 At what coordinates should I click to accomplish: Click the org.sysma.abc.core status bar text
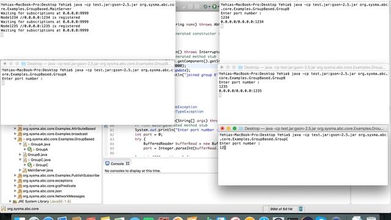point(23,209)
